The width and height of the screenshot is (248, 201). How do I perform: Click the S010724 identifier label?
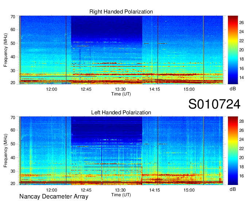(x=214, y=104)
